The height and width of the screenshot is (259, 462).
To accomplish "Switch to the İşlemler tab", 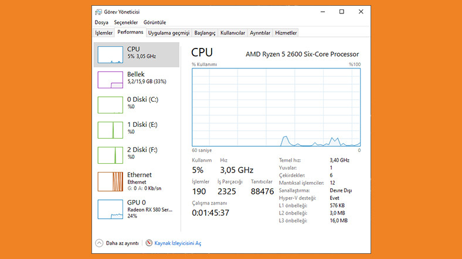I will tap(104, 33).
